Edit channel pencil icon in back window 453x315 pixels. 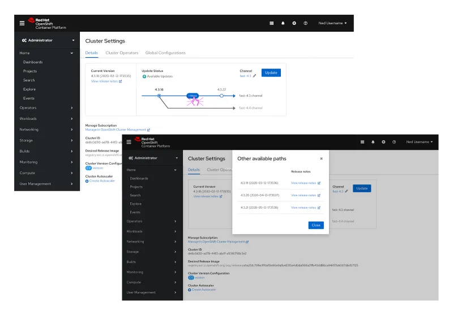point(254,76)
